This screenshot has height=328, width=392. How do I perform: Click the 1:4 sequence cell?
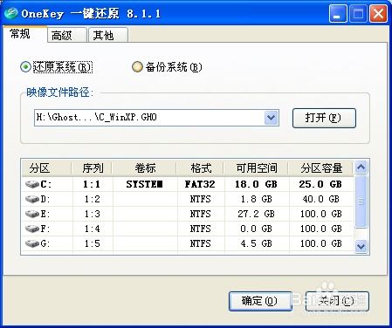pyautogui.click(x=92, y=229)
